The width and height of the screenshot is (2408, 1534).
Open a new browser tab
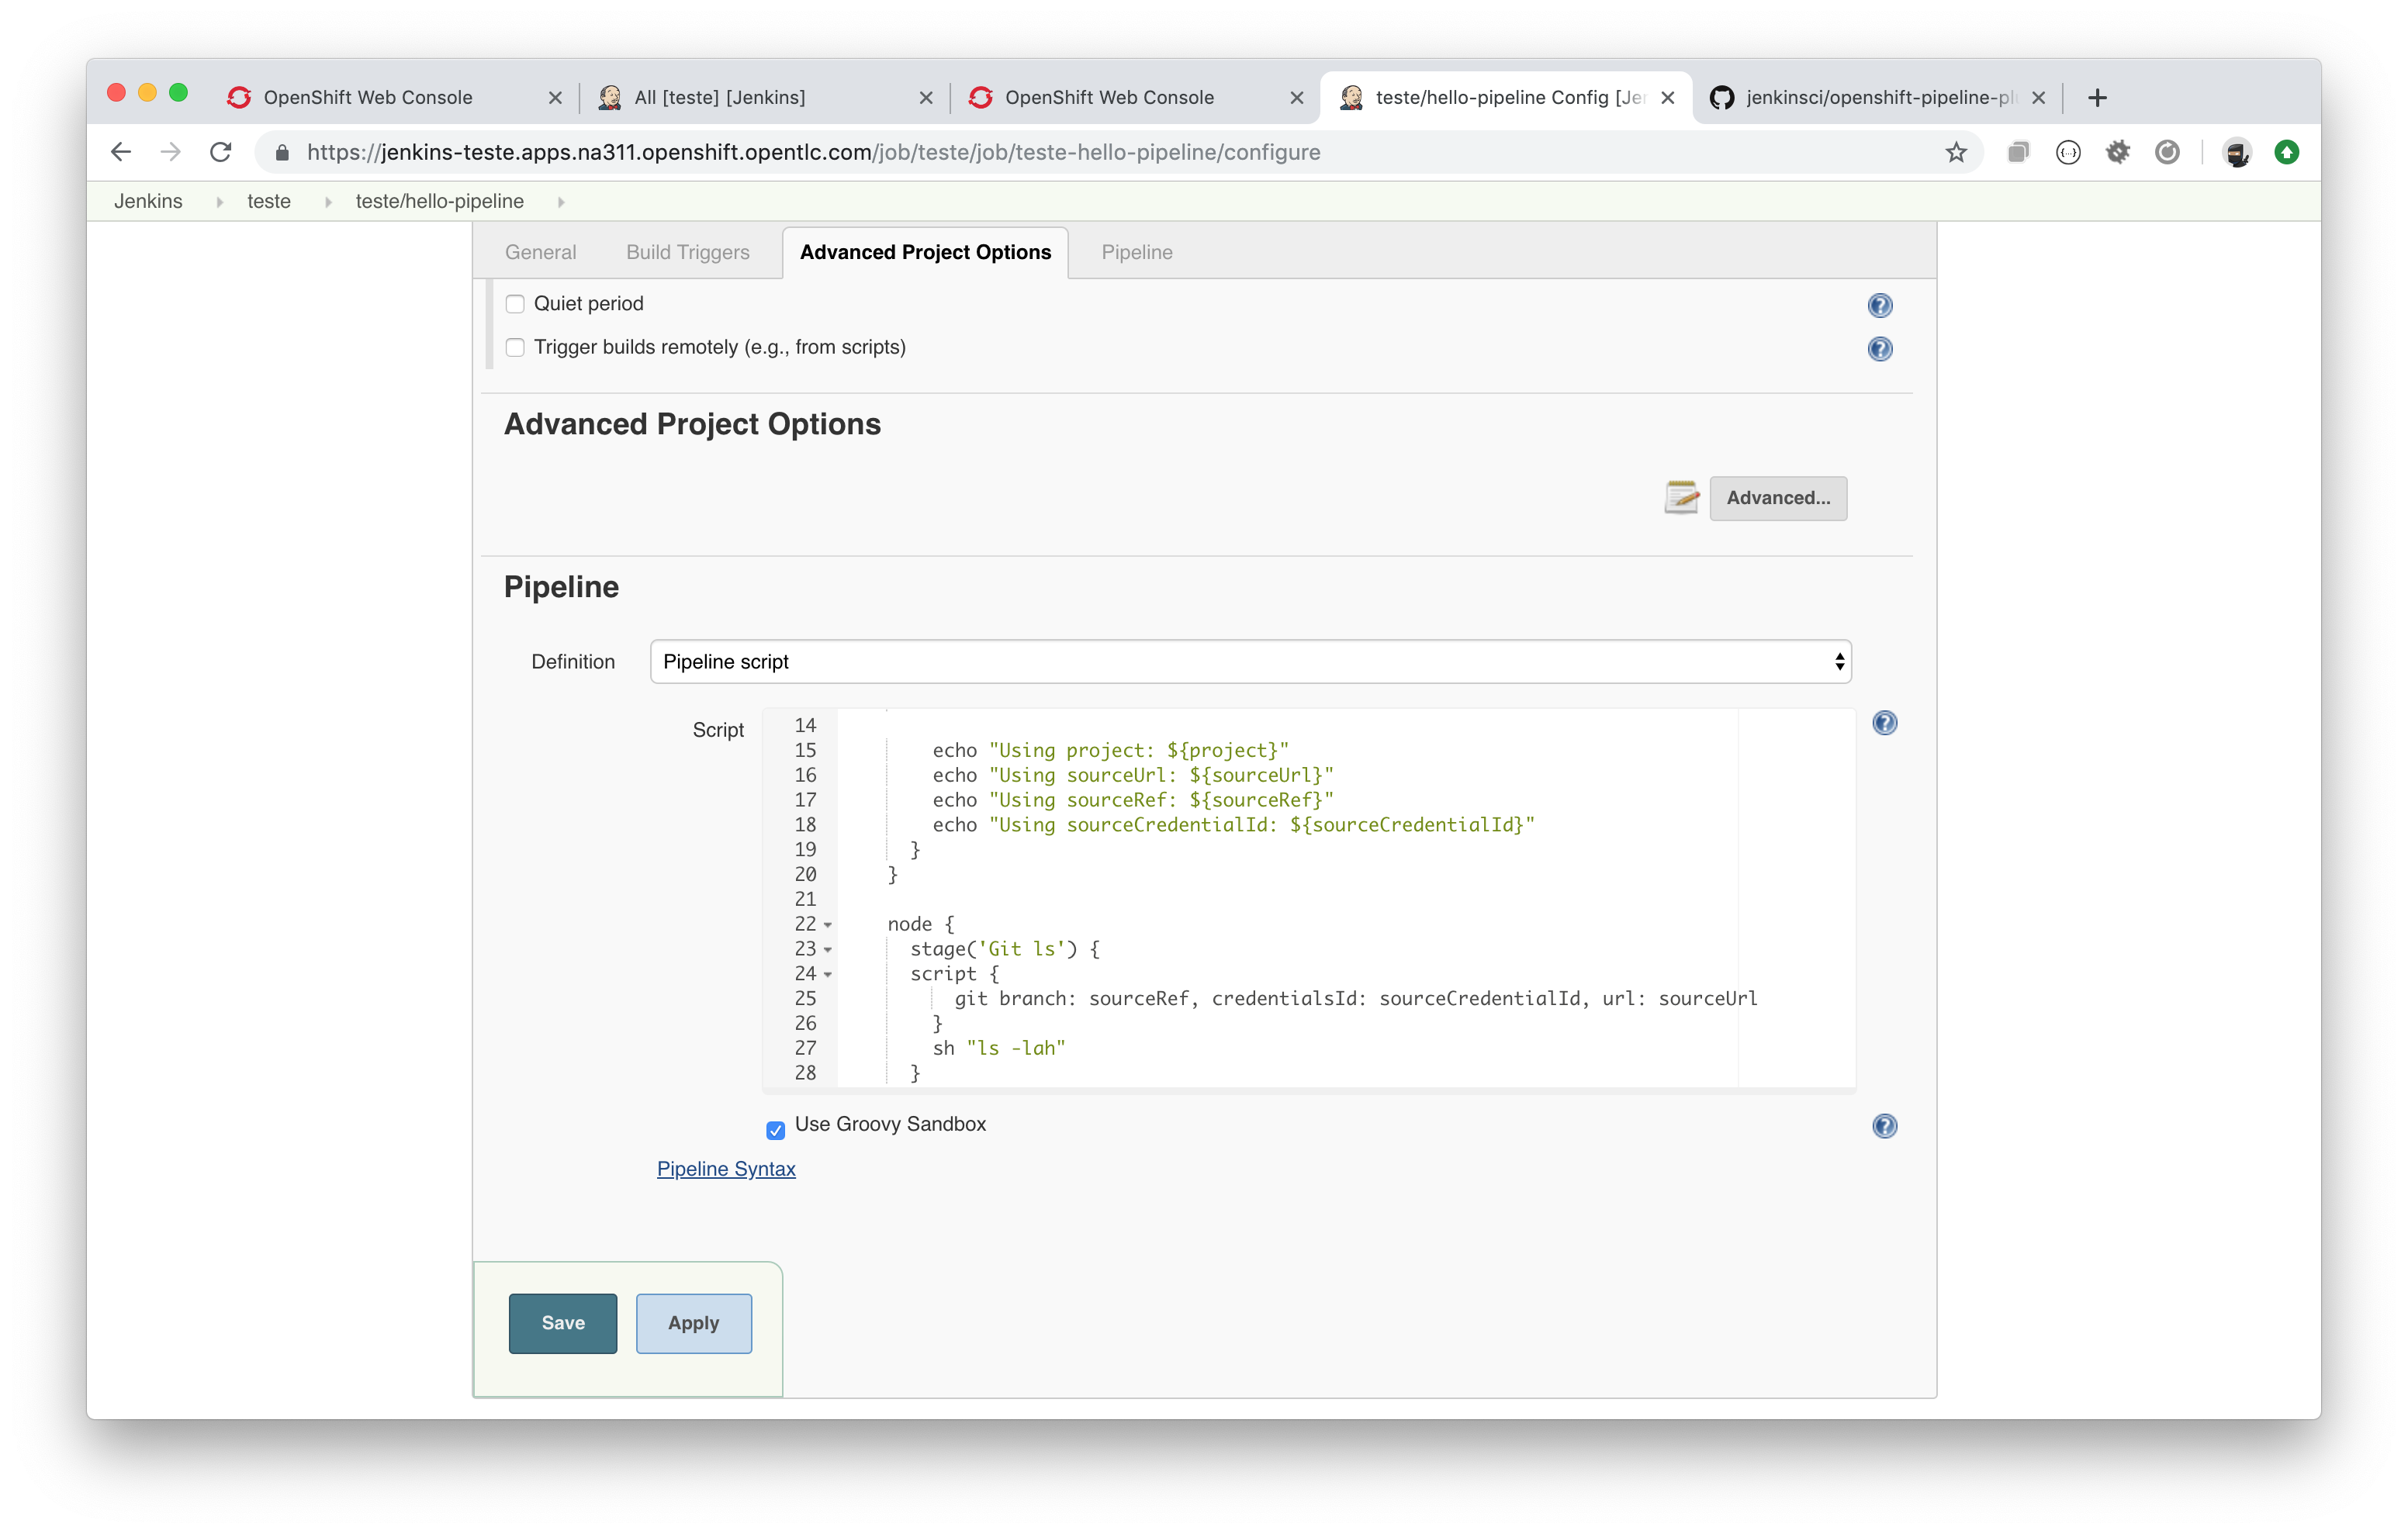(x=2097, y=97)
